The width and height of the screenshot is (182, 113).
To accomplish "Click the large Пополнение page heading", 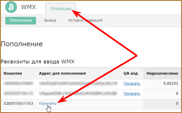I will [22, 44].
